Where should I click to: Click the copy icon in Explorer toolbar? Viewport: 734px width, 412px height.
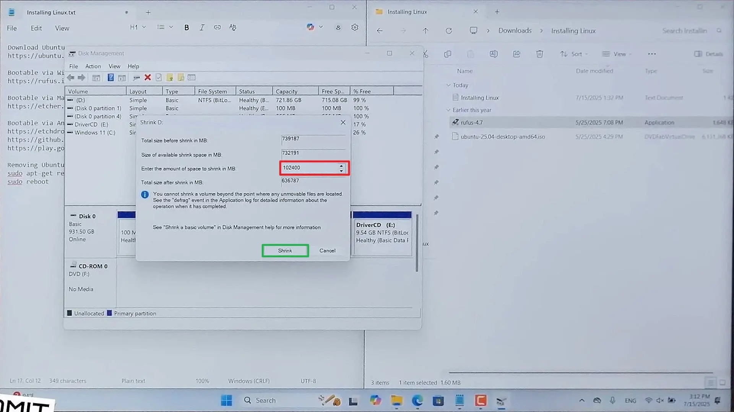(x=448, y=54)
